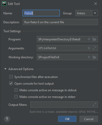This screenshot has width=102, height=125.
Task: Click the regex macros hint text
Action: click(x=64, y=112)
